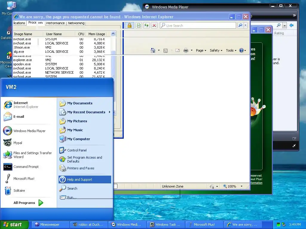Sort processes by User Name column
Screen dimensions: 306x229
(x=59, y=34)
